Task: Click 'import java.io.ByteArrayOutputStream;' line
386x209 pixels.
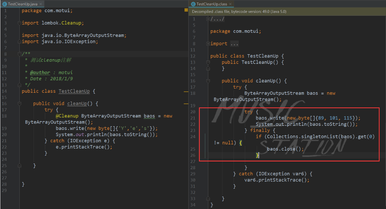Action: 74,35
